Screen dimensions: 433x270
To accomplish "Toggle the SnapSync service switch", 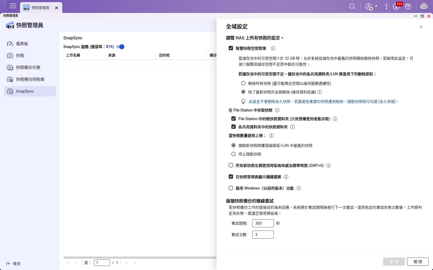I will (120, 47).
